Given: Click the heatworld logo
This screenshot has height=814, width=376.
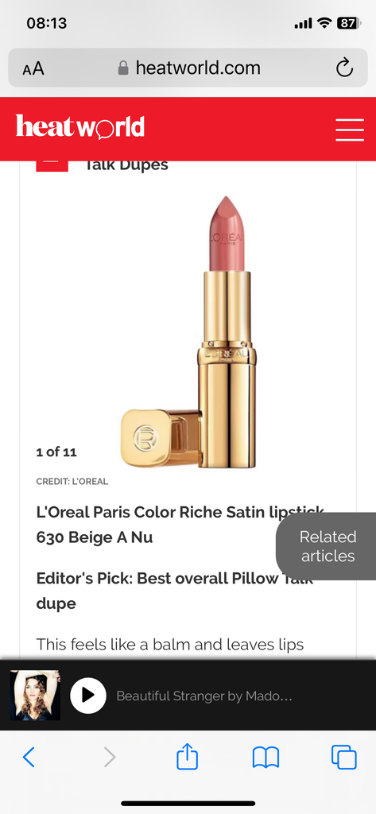Looking at the screenshot, I should click(80, 127).
